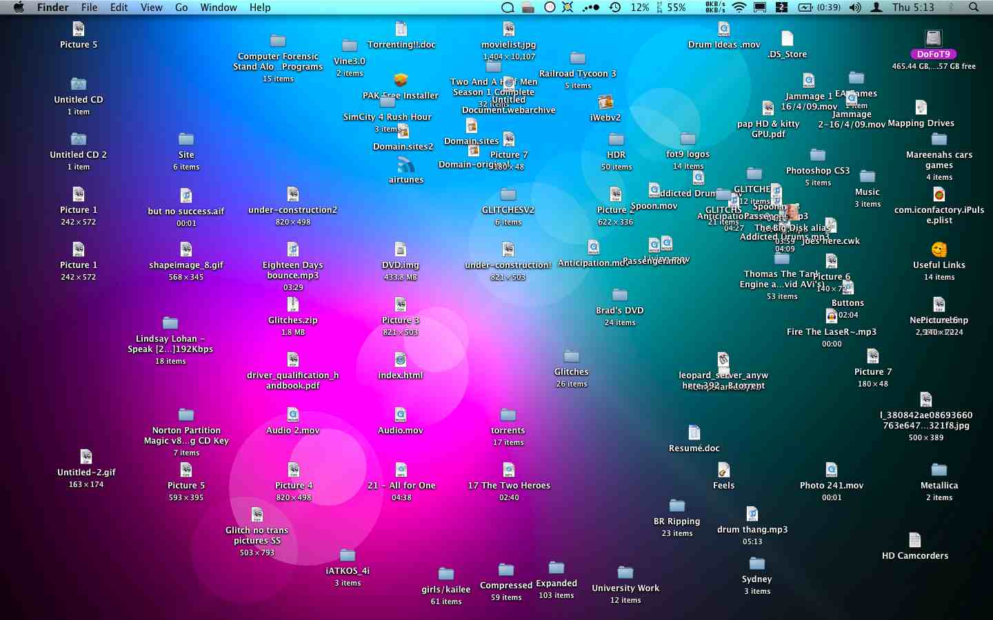993x620 pixels.
Task: Select the Feels file icon
Action: point(724,470)
